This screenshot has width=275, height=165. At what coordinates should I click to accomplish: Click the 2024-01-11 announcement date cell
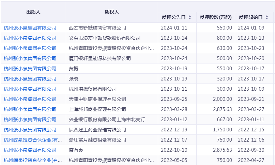174,28
